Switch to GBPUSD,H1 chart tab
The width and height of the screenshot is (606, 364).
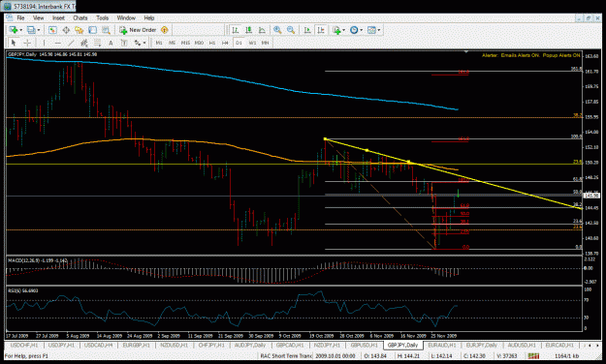point(365,345)
